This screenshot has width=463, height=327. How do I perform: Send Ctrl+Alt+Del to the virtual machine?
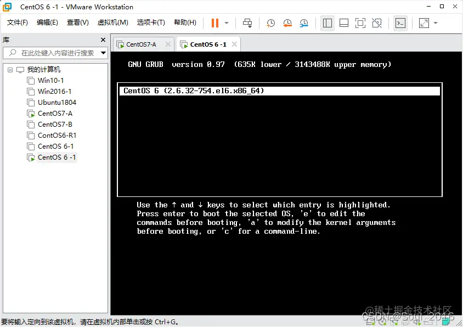(247, 23)
